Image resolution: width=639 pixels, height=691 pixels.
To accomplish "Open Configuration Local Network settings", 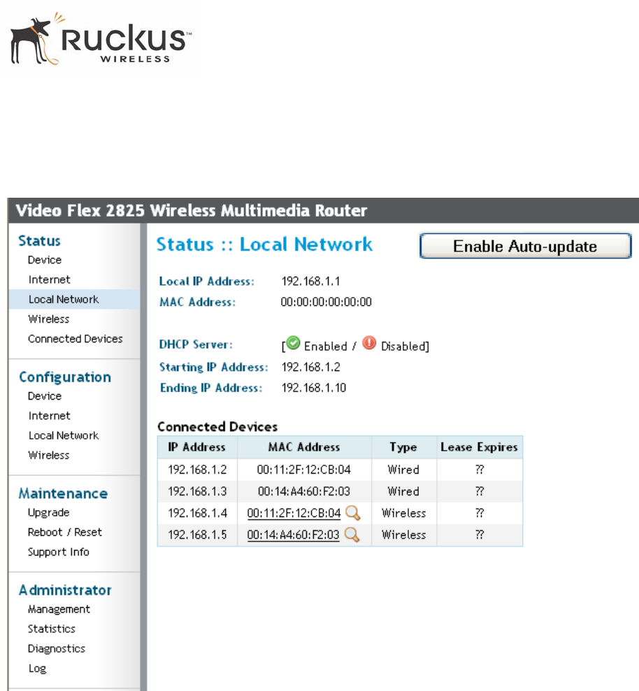I will (x=64, y=435).
